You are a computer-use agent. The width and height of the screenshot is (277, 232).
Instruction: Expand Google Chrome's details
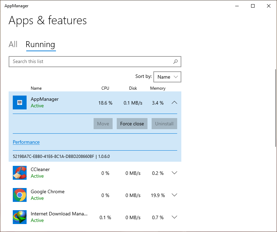[174, 195]
